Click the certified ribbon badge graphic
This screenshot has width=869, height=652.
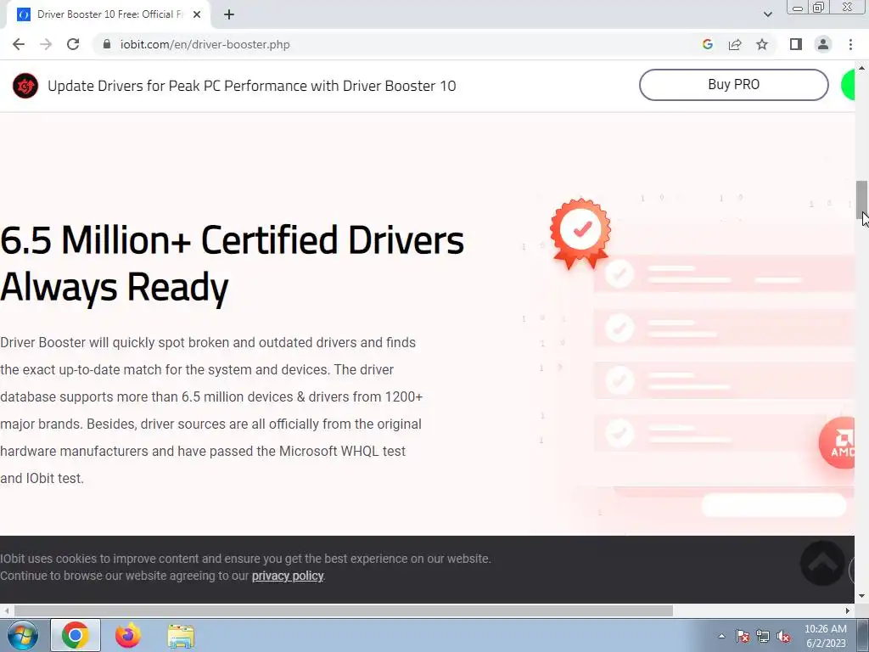point(580,233)
